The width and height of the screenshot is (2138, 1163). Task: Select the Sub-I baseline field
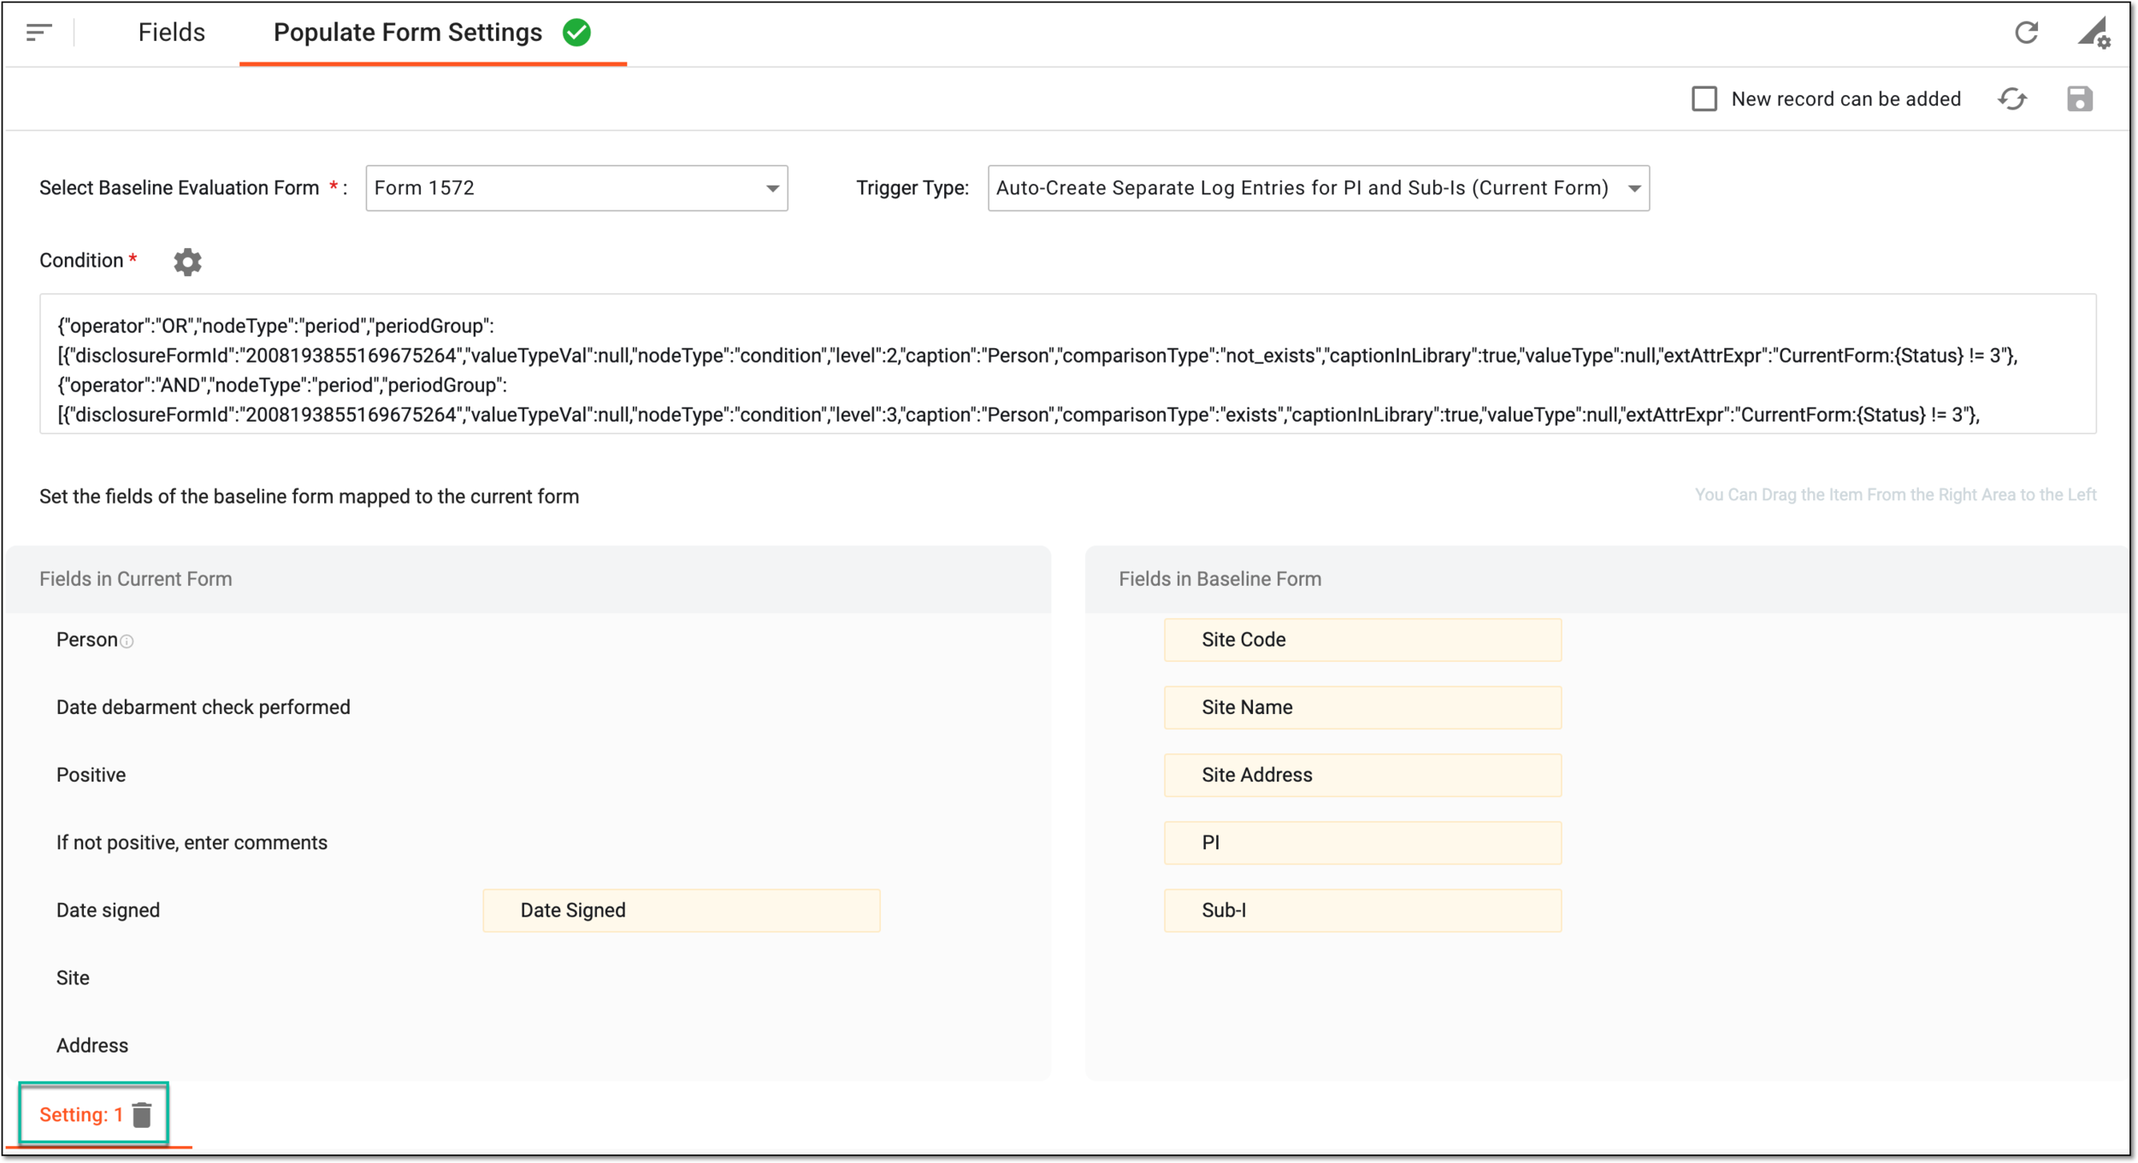pos(1362,910)
